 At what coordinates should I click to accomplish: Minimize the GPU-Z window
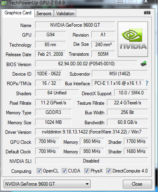pos(120,2)
